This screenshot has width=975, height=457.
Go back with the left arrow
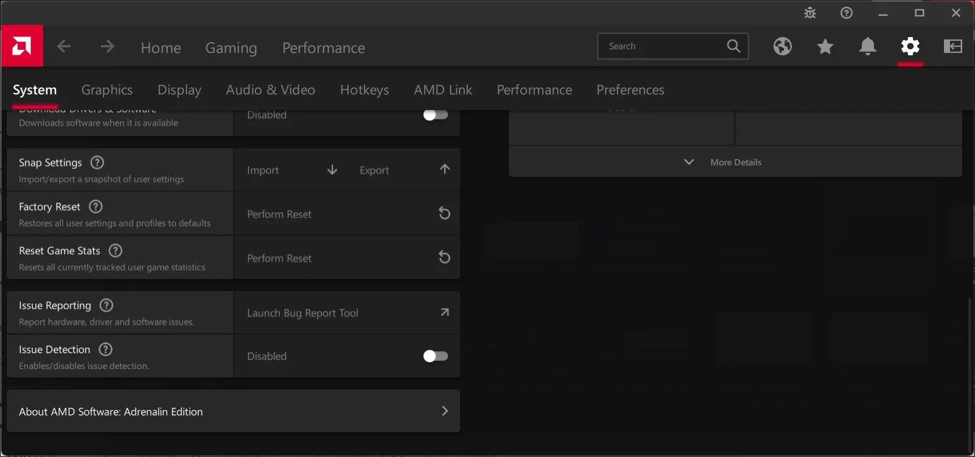pos(64,46)
